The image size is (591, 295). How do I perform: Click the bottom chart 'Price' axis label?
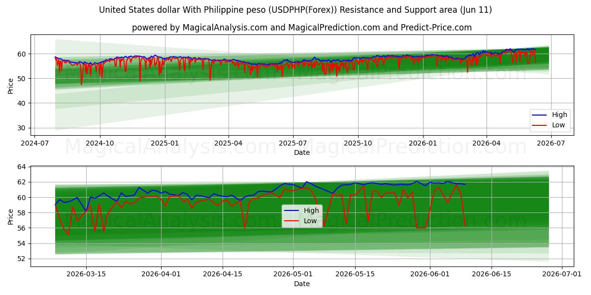[11, 216]
